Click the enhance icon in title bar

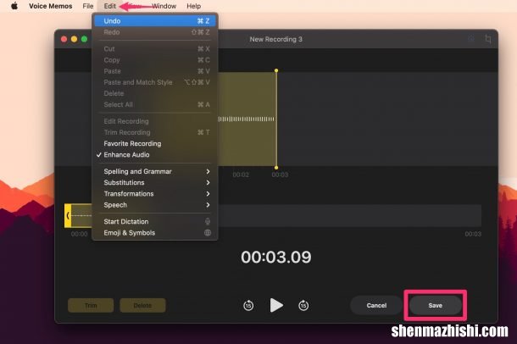(471, 39)
